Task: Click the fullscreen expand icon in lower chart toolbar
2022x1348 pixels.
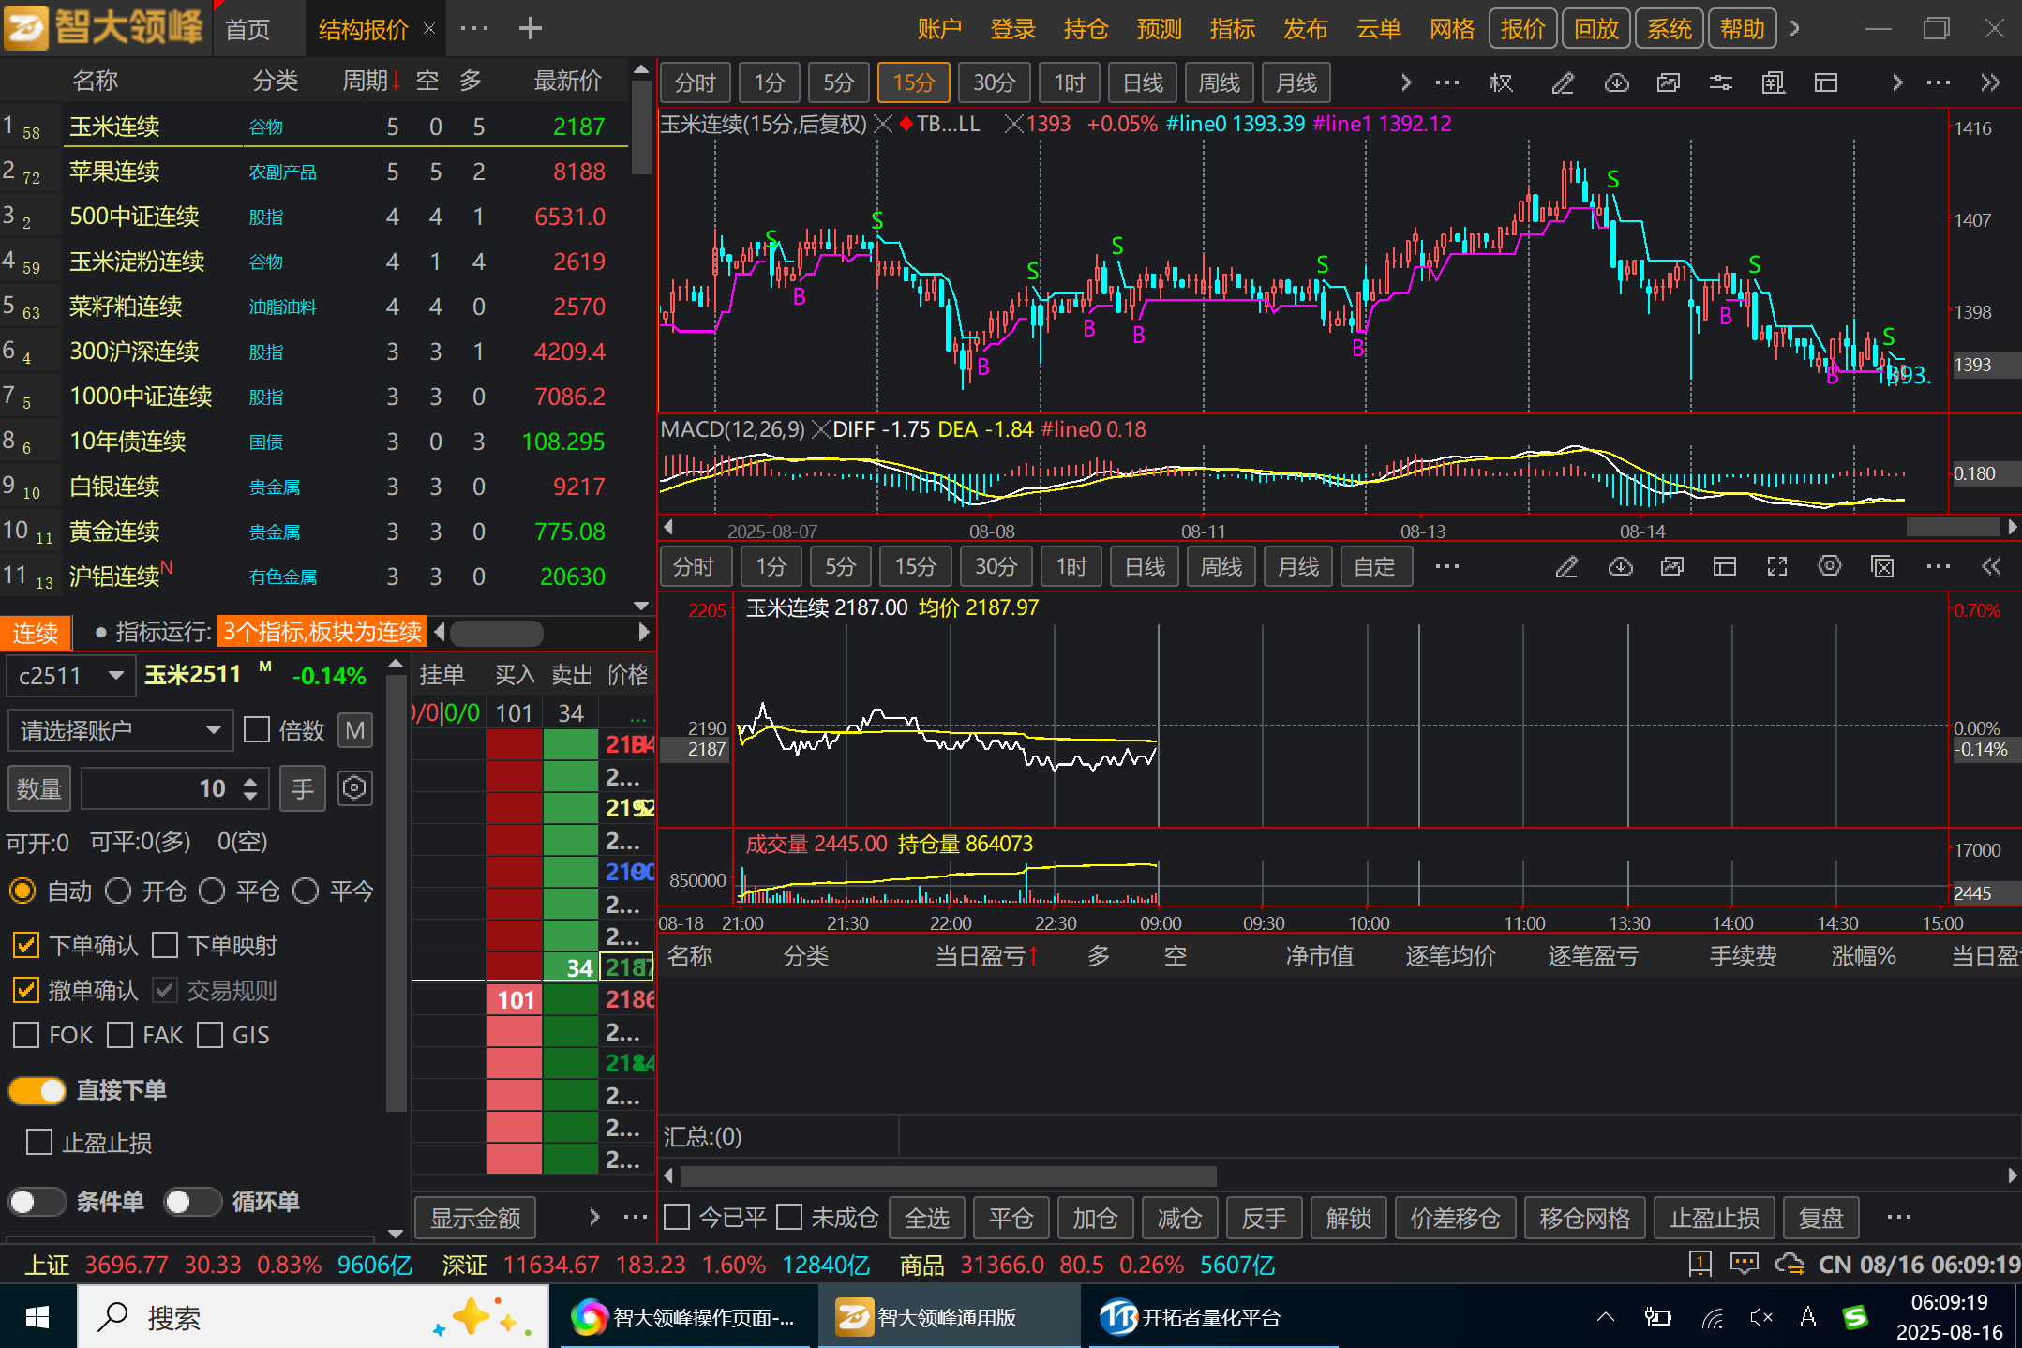Action: click(x=1777, y=566)
